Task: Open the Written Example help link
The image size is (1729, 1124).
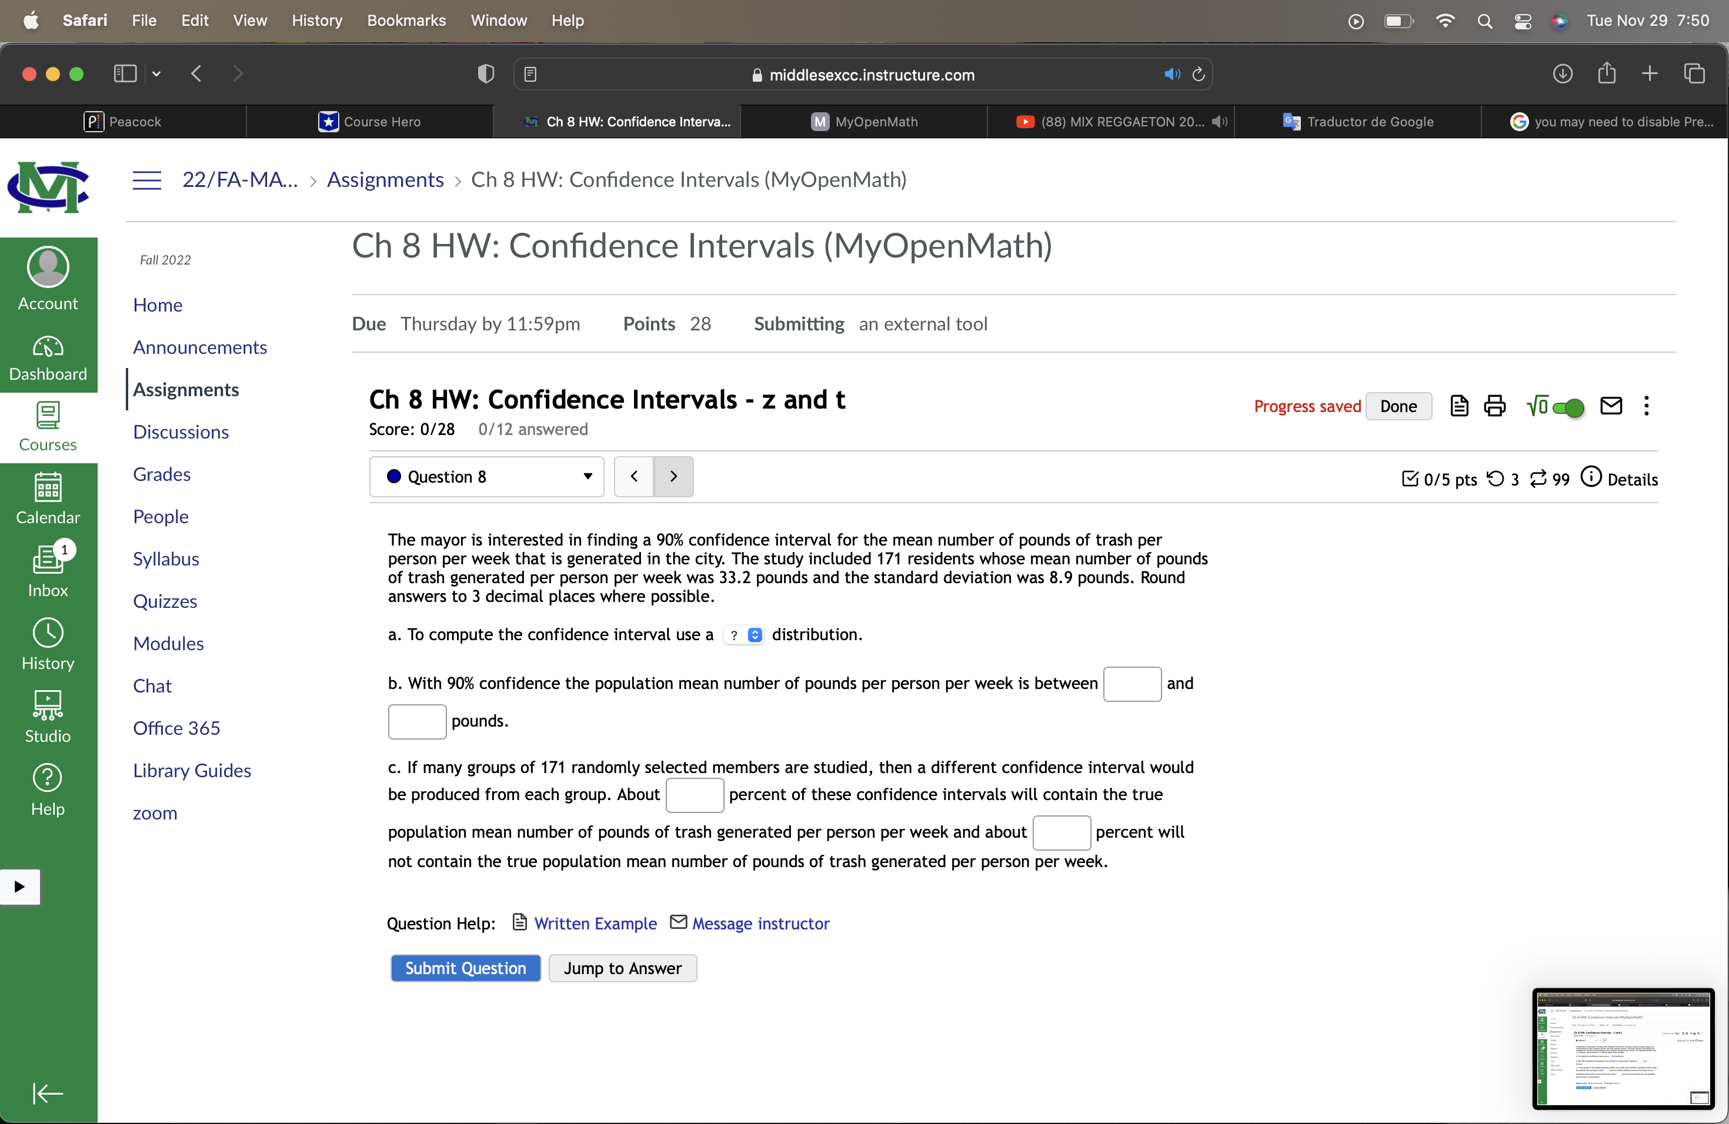Action: click(594, 923)
